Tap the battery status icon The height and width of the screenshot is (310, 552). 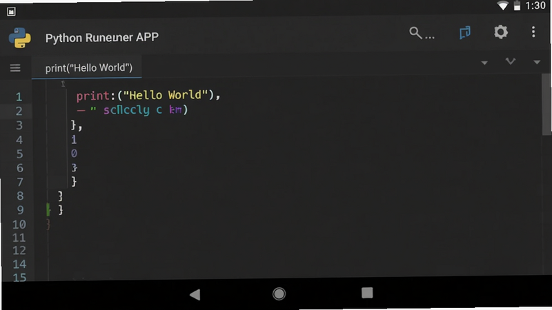coord(517,6)
